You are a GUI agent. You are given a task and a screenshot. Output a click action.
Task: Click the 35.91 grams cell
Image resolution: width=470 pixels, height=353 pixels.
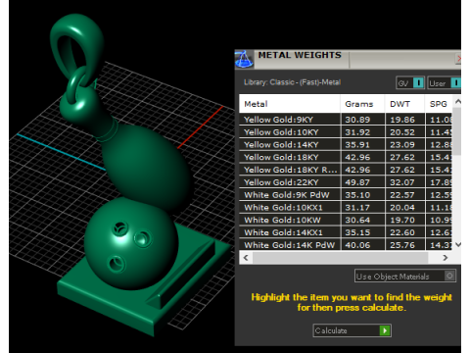pos(362,144)
